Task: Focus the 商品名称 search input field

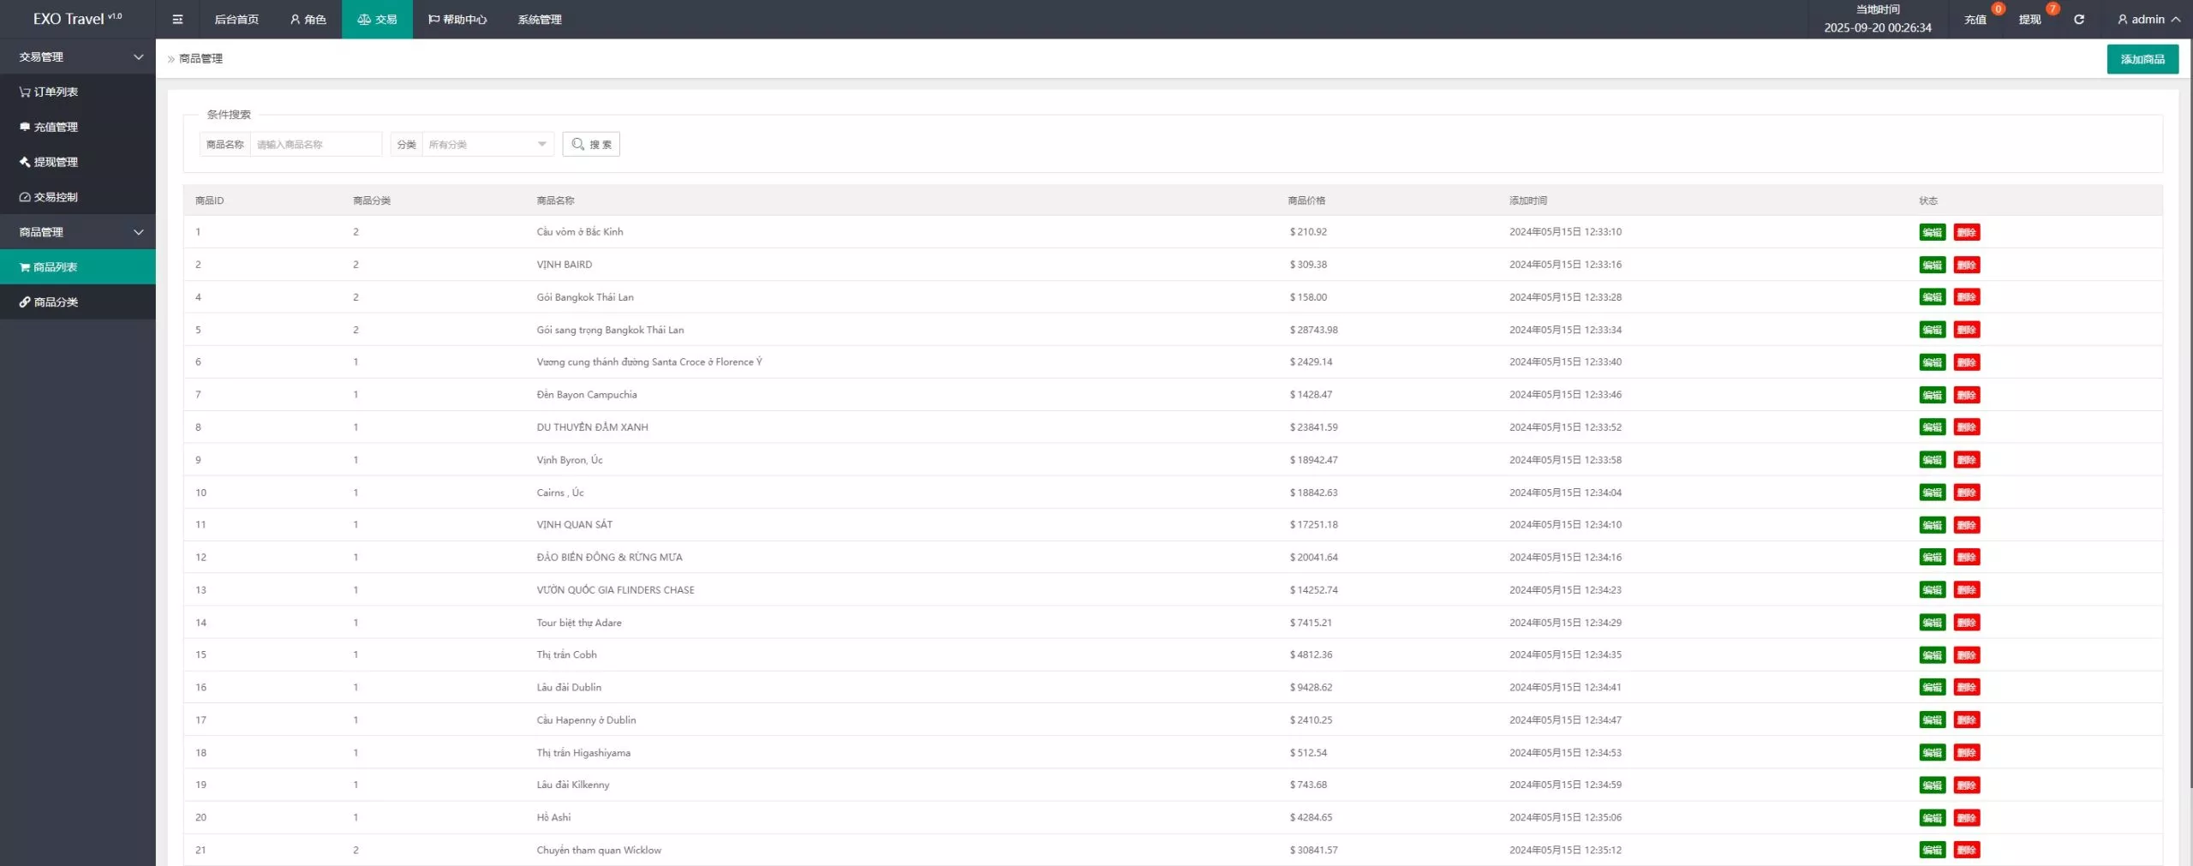Action: pyautogui.click(x=315, y=144)
